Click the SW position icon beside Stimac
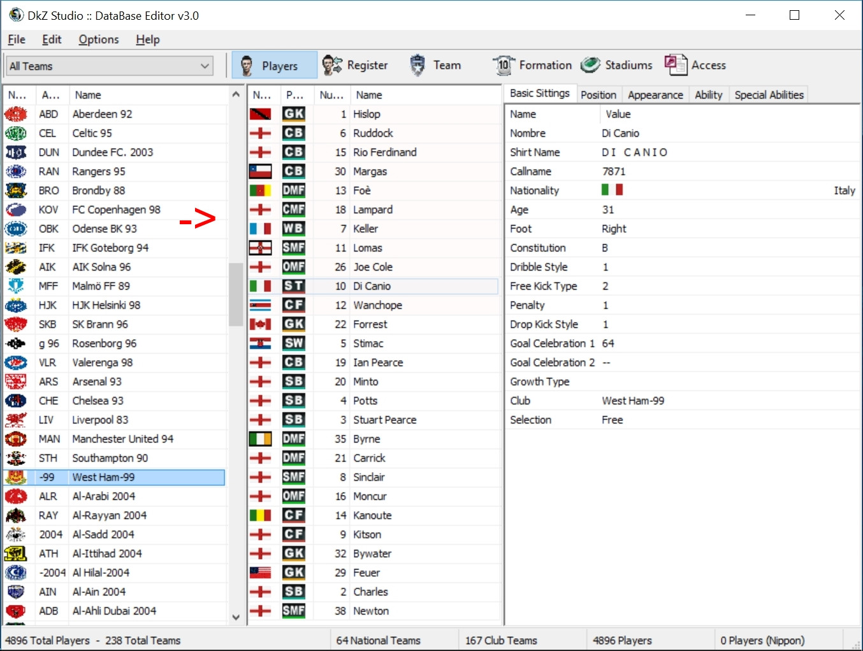Image resolution: width=863 pixels, height=651 pixels. pos(294,343)
